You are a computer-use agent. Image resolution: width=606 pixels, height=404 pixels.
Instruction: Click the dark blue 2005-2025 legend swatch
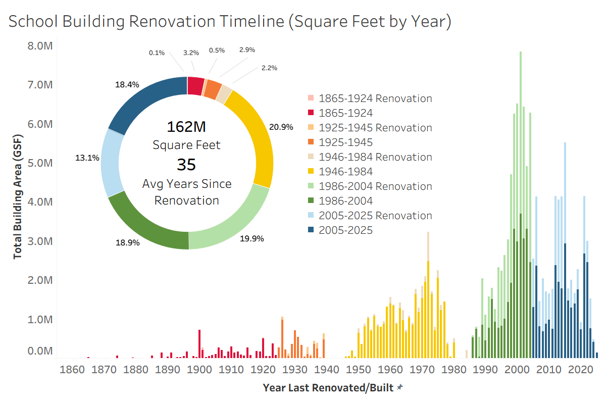(311, 230)
